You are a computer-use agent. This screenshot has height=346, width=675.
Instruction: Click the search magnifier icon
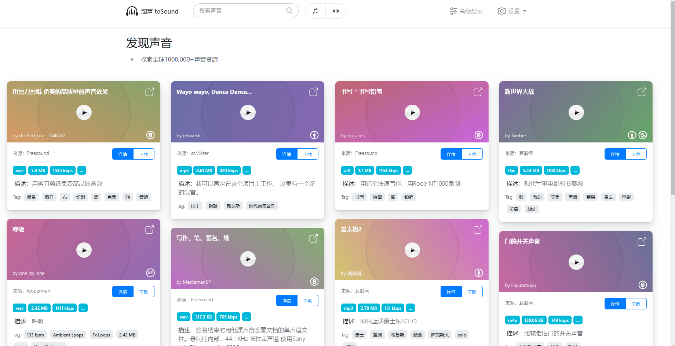pyautogui.click(x=289, y=11)
